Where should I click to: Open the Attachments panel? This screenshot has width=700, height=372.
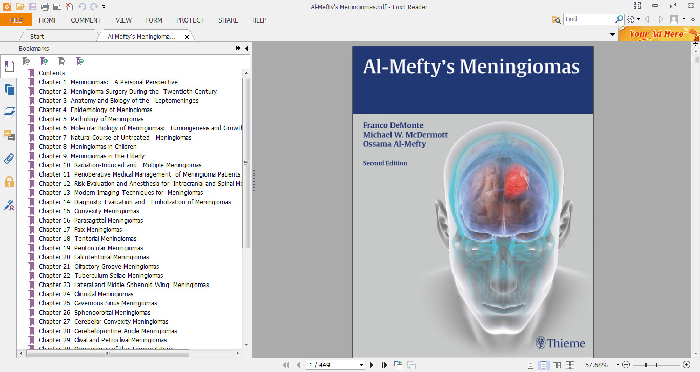pyautogui.click(x=9, y=159)
